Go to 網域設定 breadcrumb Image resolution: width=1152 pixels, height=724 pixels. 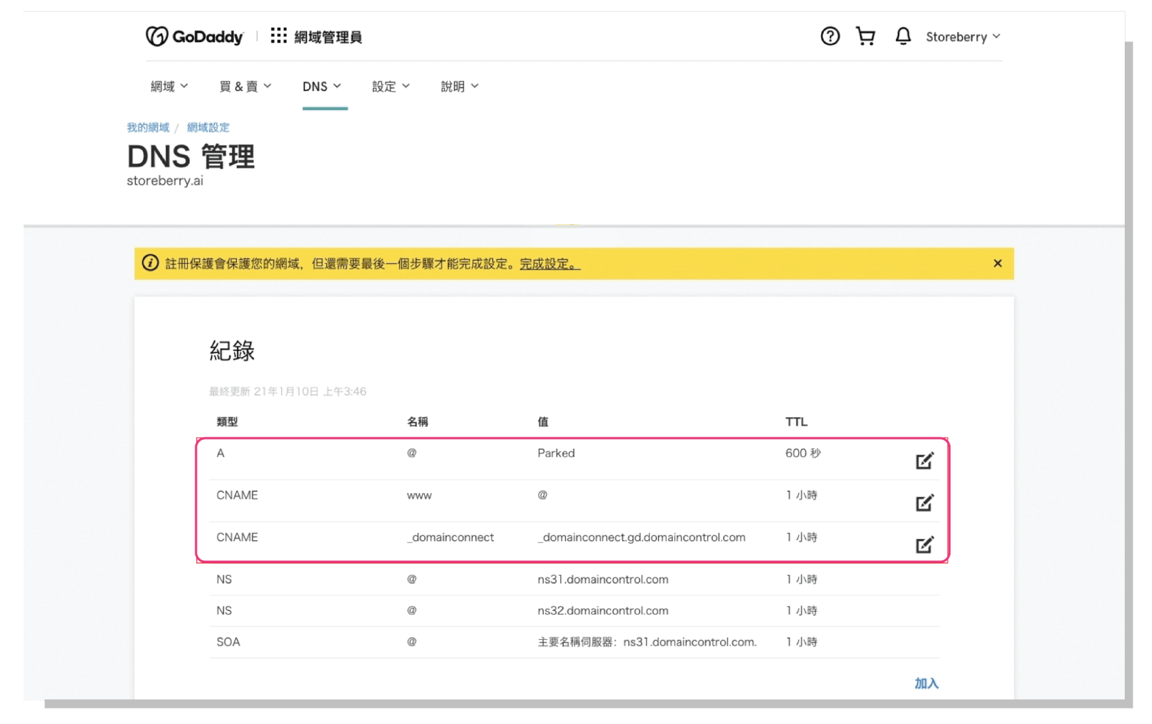208,127
